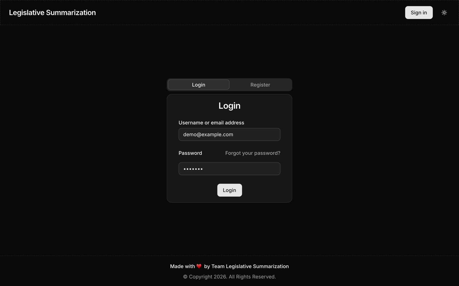Focus the username or email address field
This screenshot has width=459, height=286.
229,134
